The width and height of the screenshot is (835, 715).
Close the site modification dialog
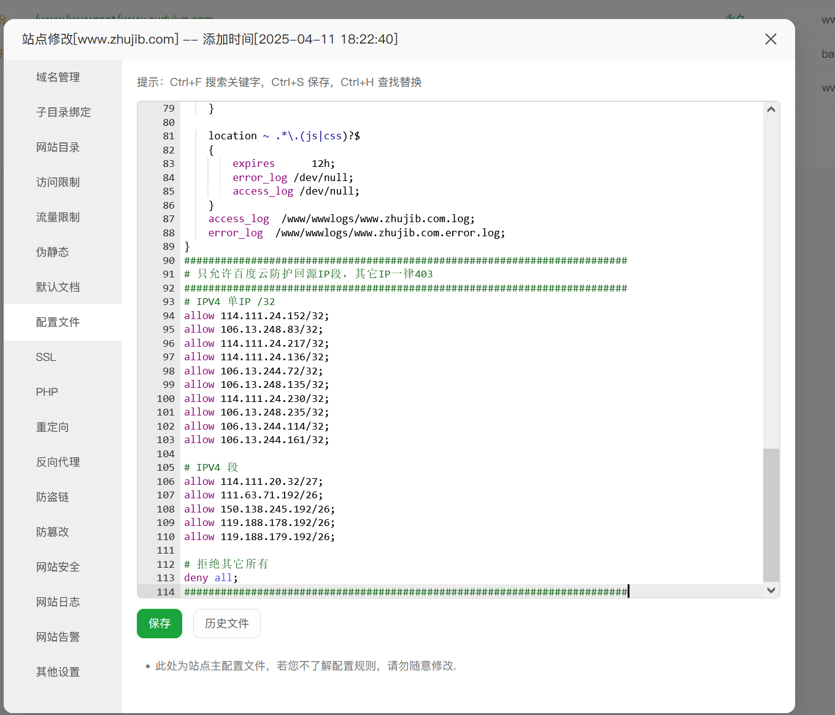click(x=771, y=39)
